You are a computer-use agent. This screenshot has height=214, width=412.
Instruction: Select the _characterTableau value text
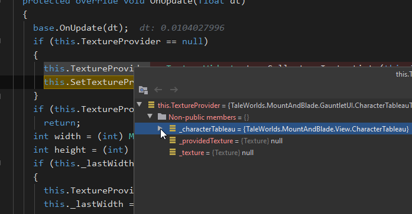click(326, 129)
